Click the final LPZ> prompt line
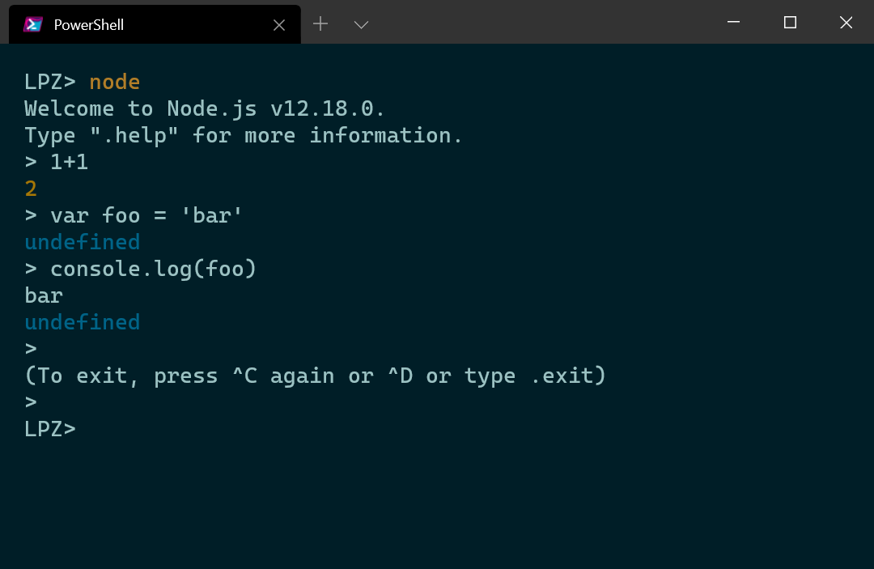This screenshot has width=874, height=569. 50,429
